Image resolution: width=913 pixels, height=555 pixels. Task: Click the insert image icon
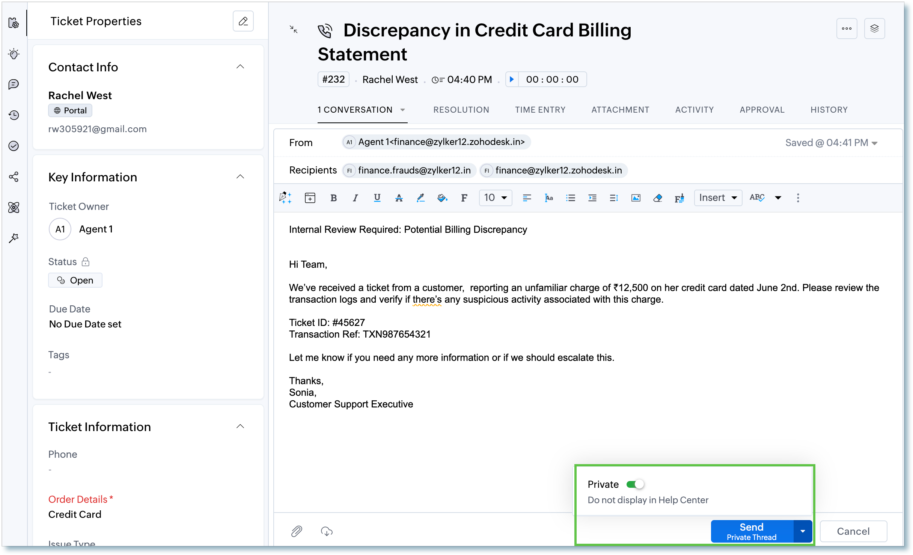click(636, 198)
